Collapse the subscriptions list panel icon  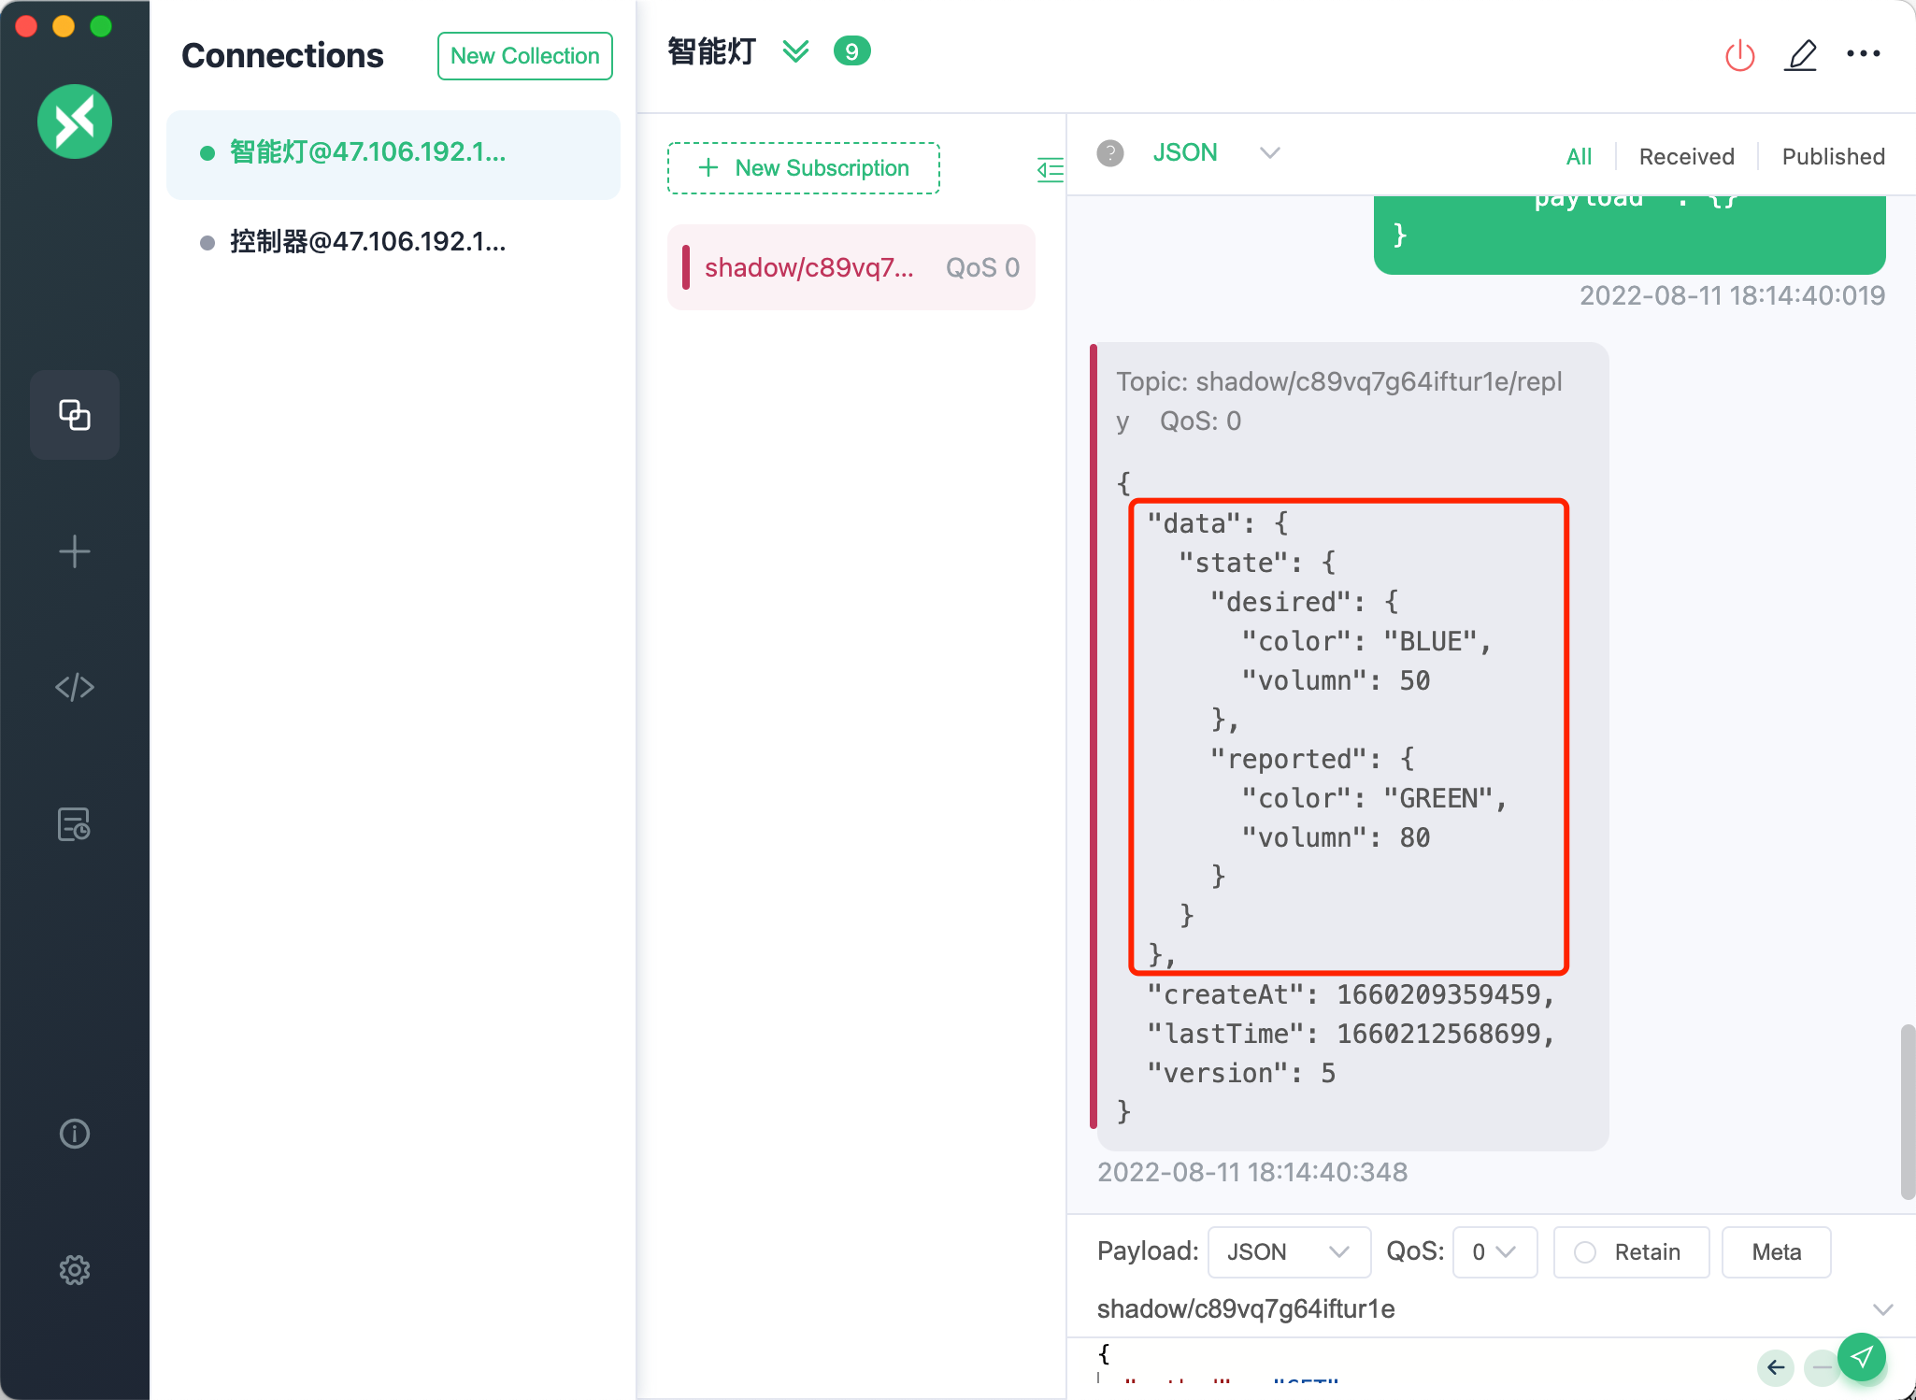(x=1050, y=169)
